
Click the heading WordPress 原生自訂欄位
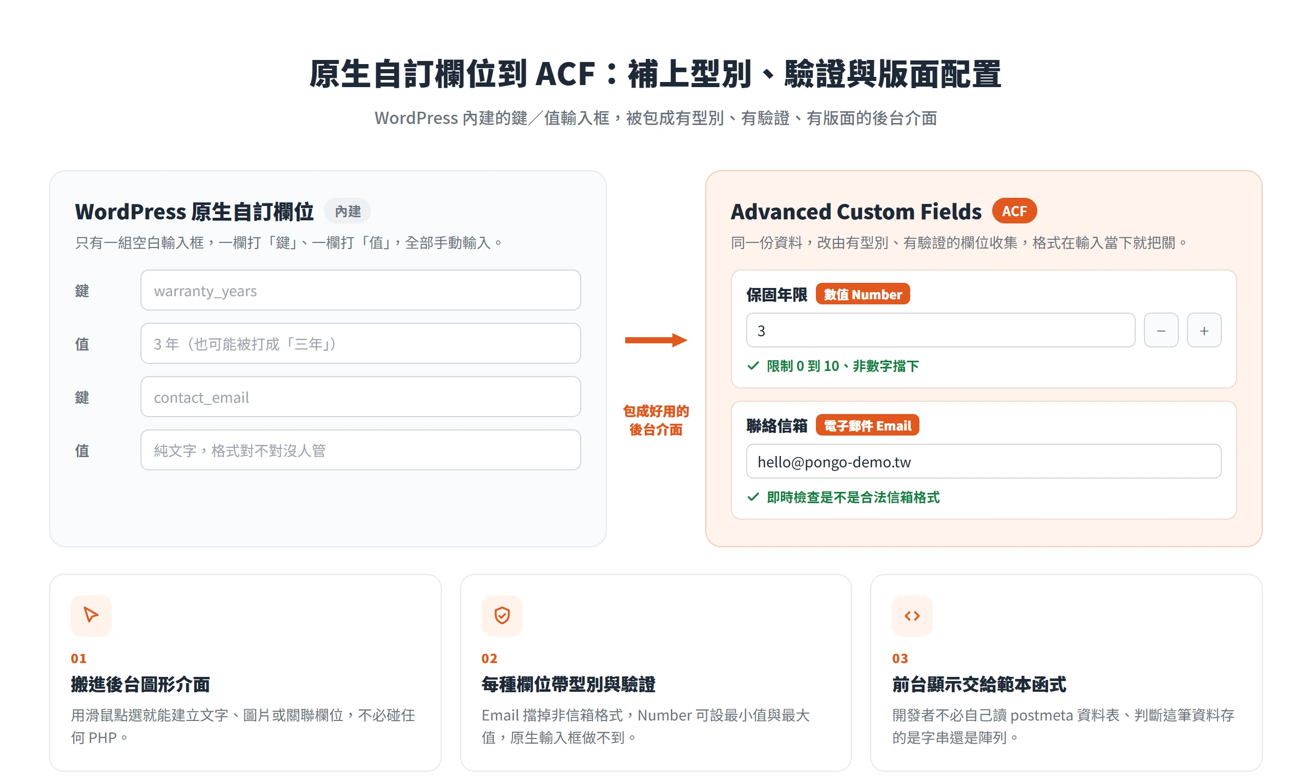point(194,211)
